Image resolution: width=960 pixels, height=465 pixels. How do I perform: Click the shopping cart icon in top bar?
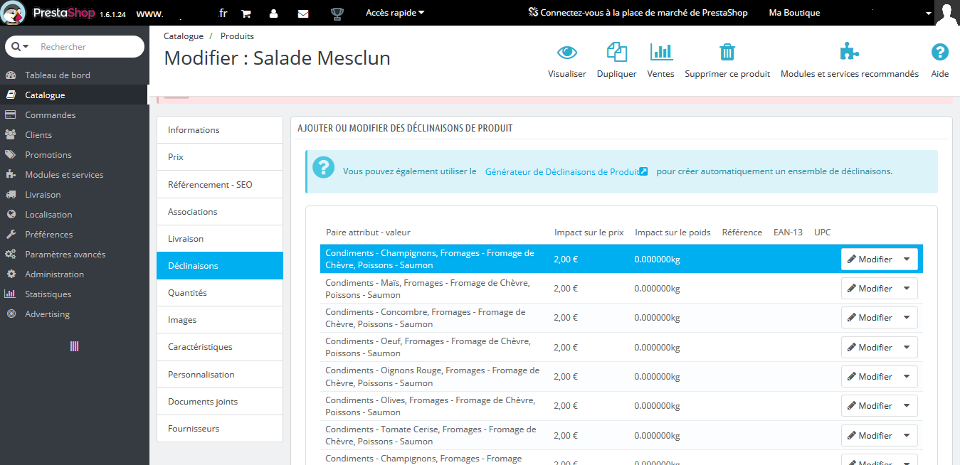pyautogui.click(x=246, y=14)
